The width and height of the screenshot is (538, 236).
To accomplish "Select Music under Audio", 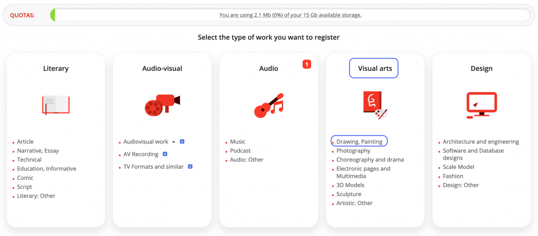I will (x=237, y=142).
